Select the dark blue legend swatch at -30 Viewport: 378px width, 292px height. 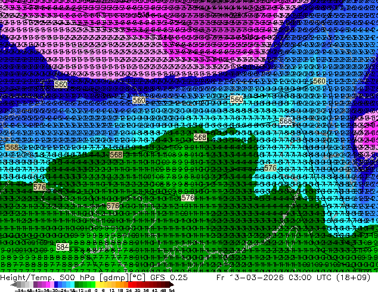pos(56,284)
